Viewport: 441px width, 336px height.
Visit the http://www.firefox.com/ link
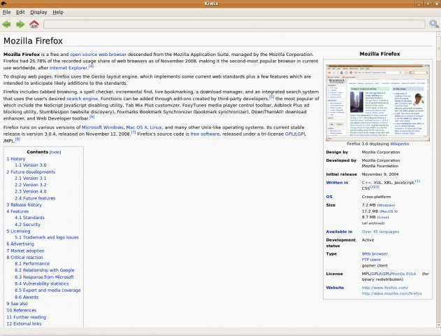click(x=385, y=288)
